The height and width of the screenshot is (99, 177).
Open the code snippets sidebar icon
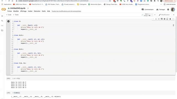click(2, 26)
